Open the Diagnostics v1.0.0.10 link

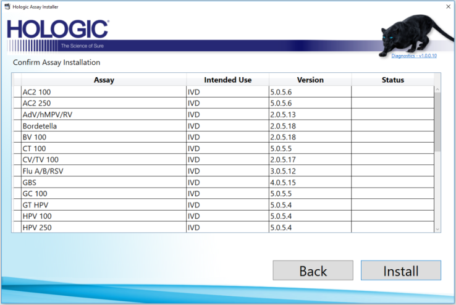coord(413,56)
